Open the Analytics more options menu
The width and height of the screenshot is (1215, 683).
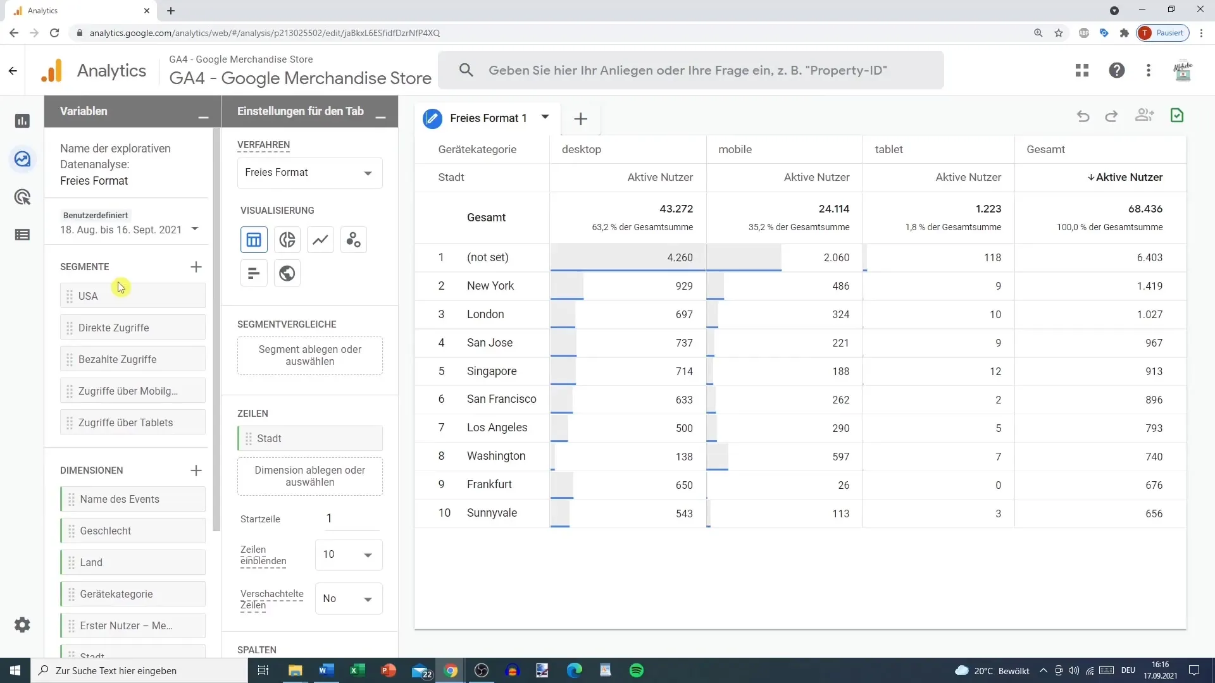1149,70
